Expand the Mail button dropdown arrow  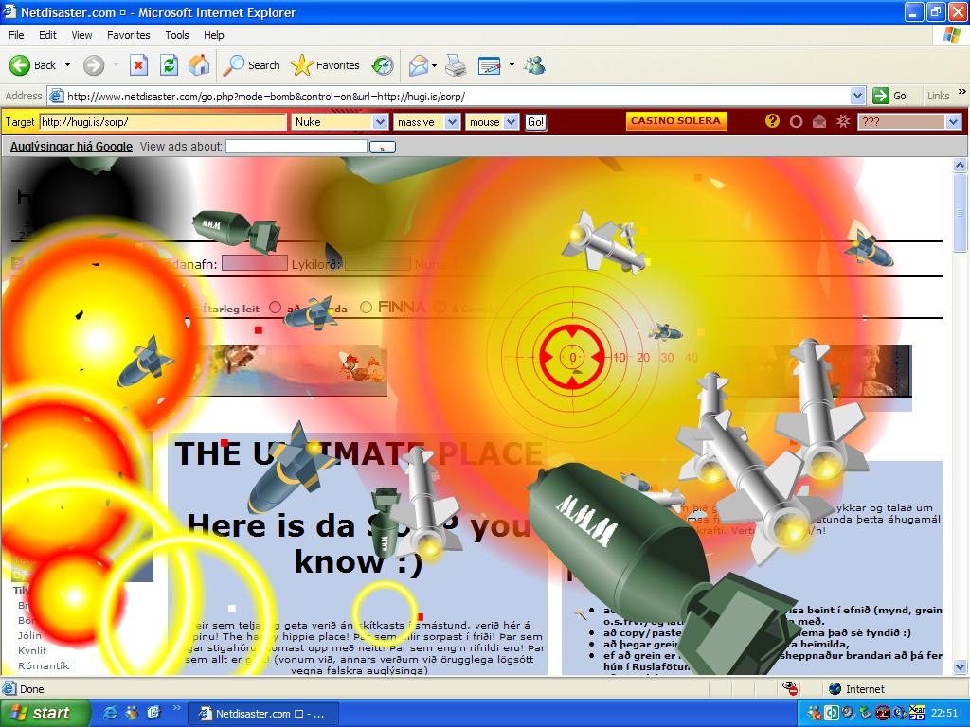click(x=434, y=65)
